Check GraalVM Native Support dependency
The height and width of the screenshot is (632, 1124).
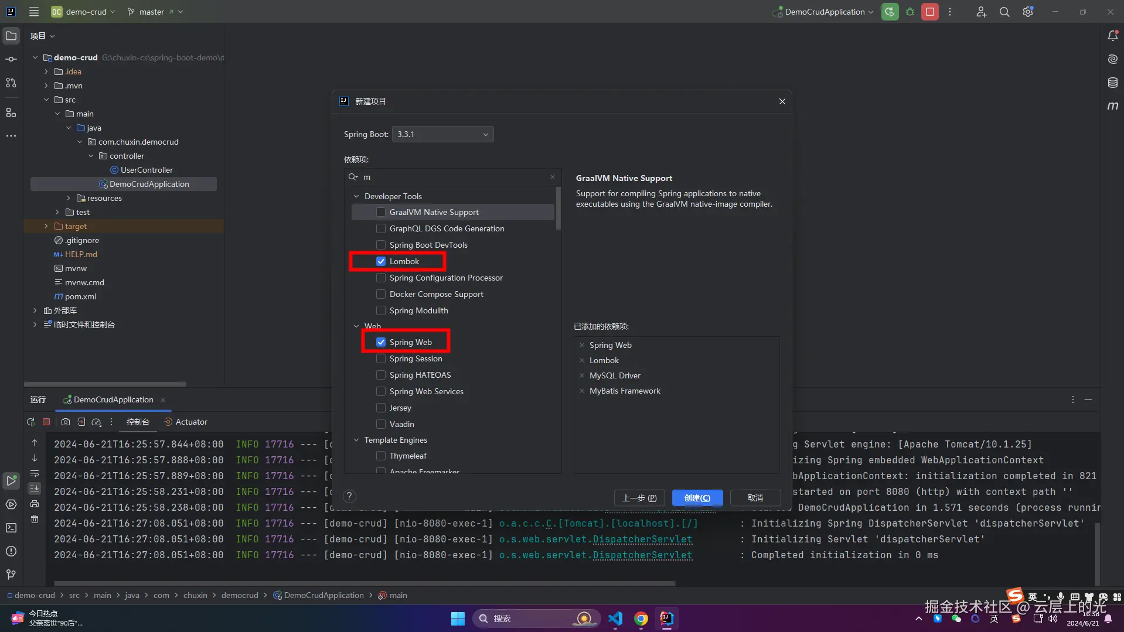click(381, 212)
